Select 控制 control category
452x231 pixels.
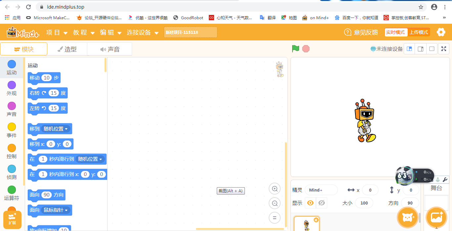12,151
